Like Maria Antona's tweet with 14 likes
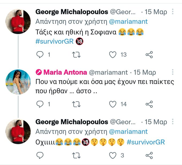The height and width of the screenshot is (165, 182). pos(113,104)
